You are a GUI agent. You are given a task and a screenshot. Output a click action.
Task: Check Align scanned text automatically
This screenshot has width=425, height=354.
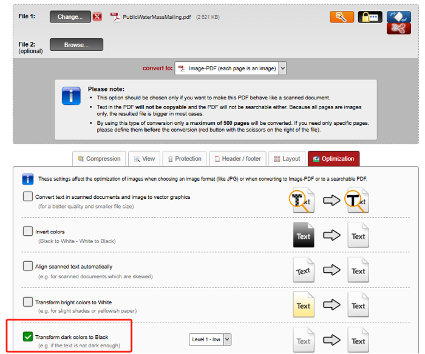click(28, 266)
